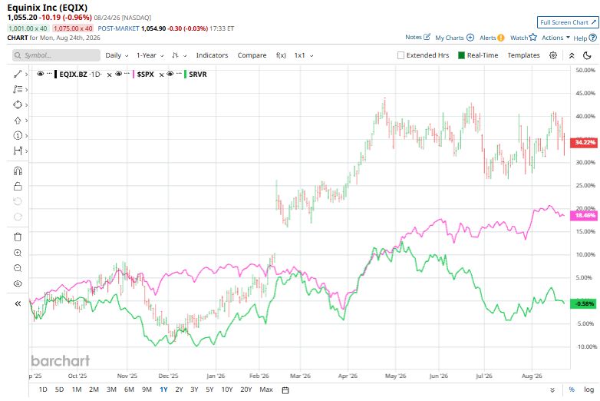The image size is (600, 401).
Task: Zoom out with the magnifier minus icon
Action: 18,268
